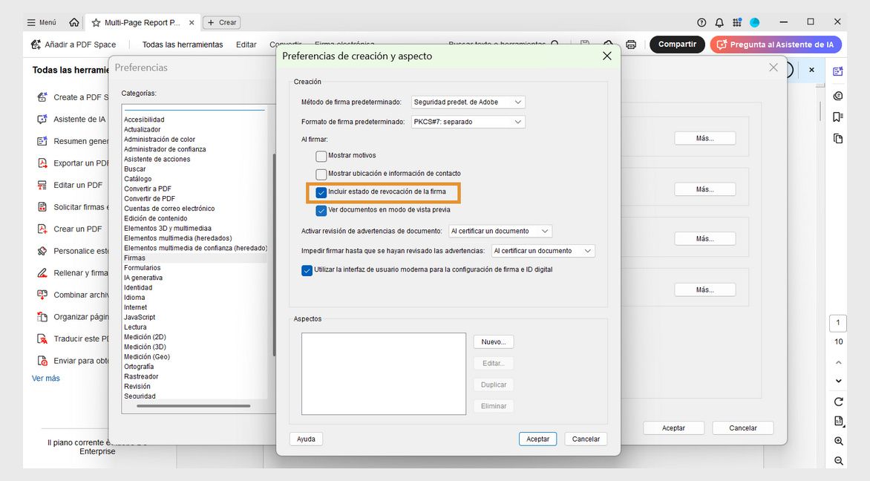Click the print icon in toolbar
This screenshot has height=481, width=870.
(x=631, y=45)
